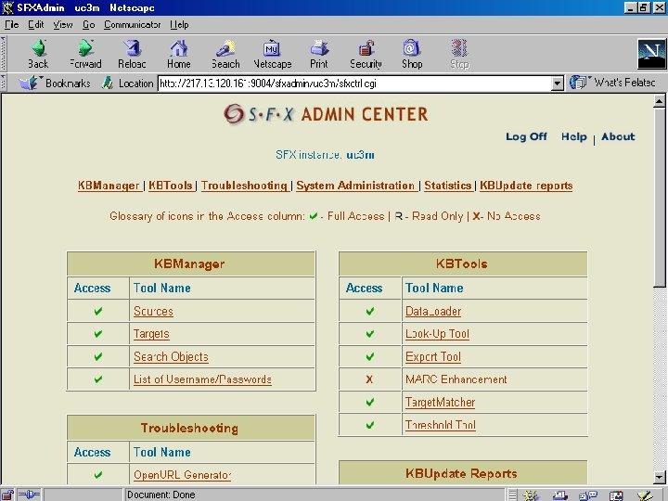Jump to System Administration link
The height and width of the screenshot is (501, 668).
point(355,186)
